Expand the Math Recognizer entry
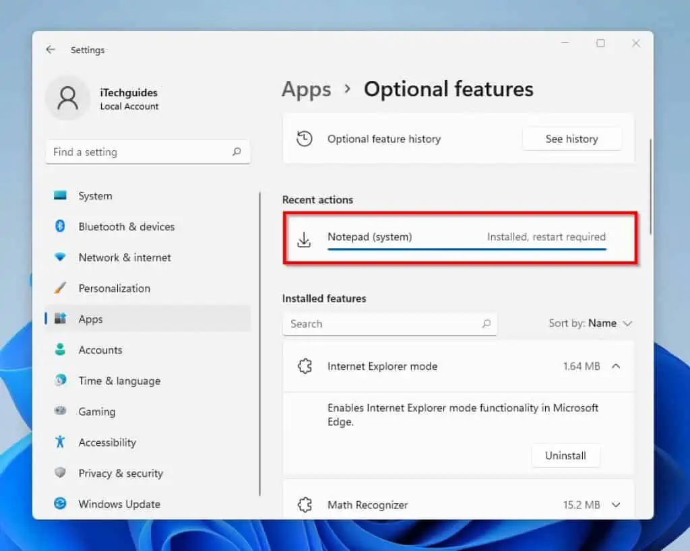This screenshot has height=551, width=690. point(616,505)
